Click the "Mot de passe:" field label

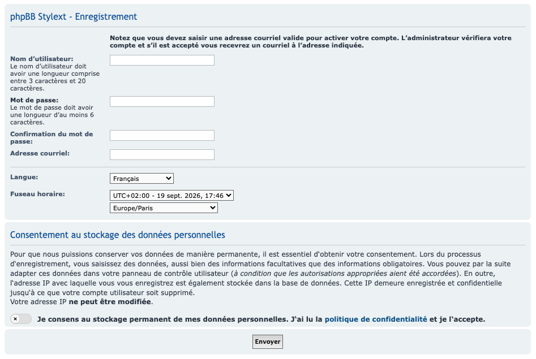click(x=34, y=100)
